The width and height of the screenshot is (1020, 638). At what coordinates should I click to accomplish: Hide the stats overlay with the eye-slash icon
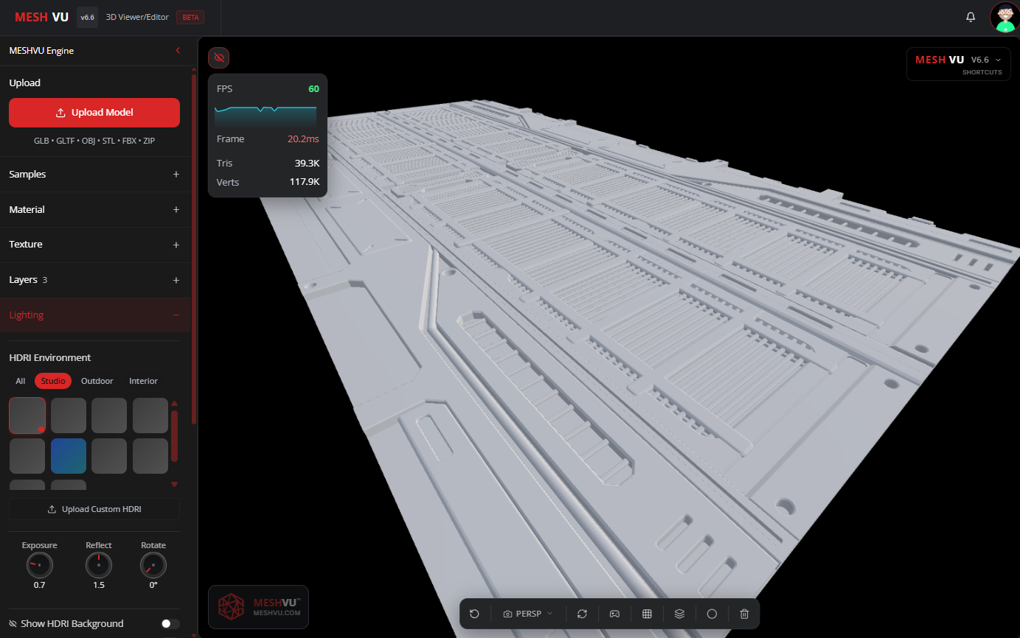click(218, 57)
